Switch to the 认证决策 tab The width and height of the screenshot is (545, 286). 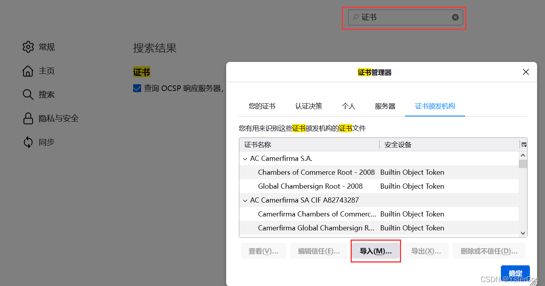[x=309, y=106]
